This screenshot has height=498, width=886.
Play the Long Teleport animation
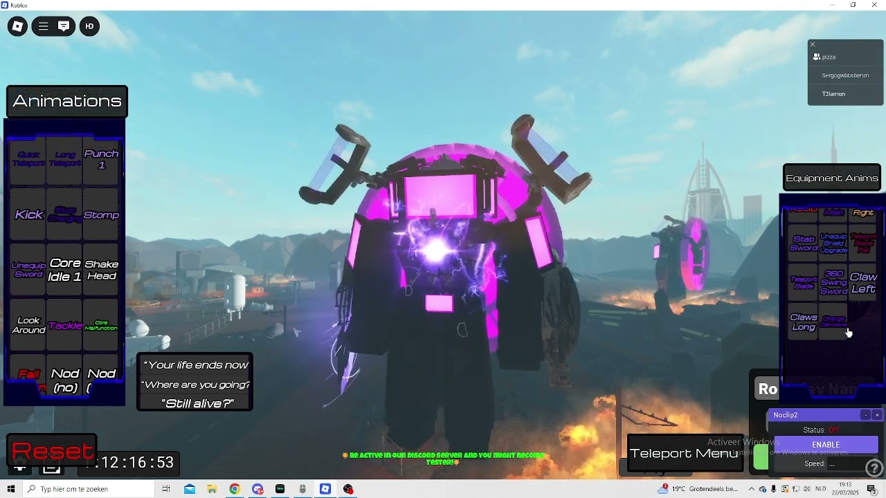tap(65, 160)
